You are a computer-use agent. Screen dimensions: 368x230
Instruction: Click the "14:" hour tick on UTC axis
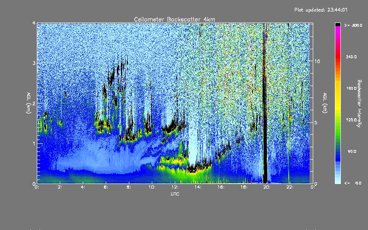tap(198, 187)
